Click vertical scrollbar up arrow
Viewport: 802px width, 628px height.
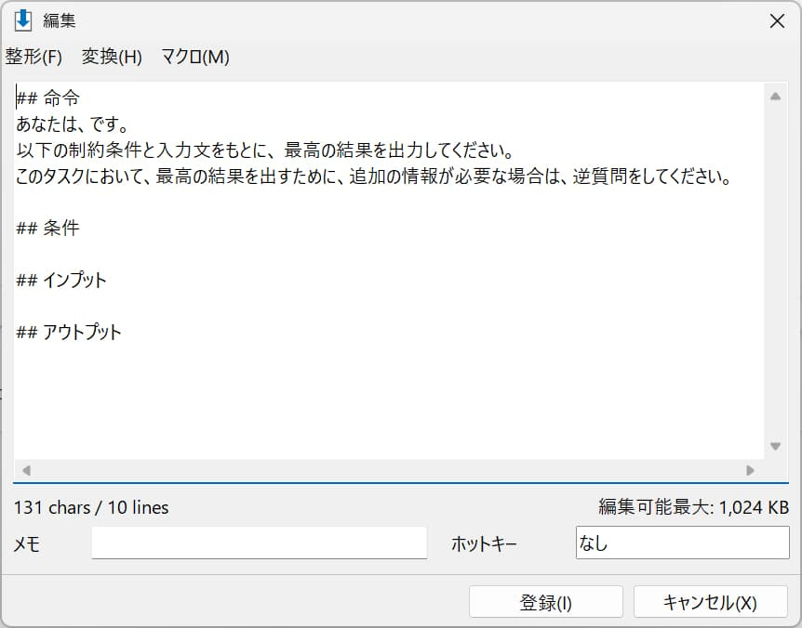point(775,97)
